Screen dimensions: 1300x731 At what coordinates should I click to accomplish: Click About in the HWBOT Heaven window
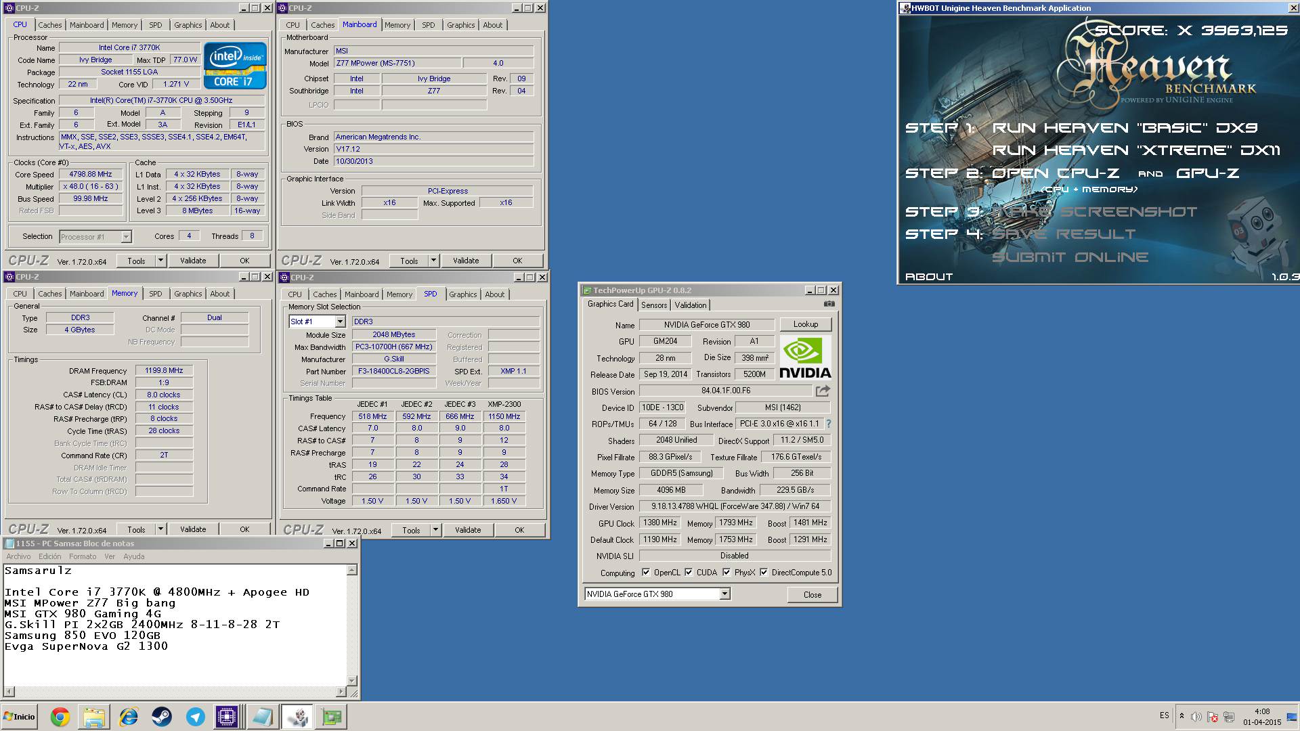(x=929, y=277)
